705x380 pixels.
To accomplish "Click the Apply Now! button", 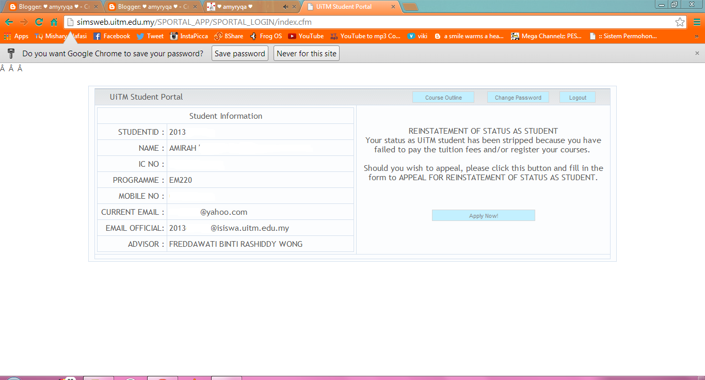I will [x=484, y=216].
